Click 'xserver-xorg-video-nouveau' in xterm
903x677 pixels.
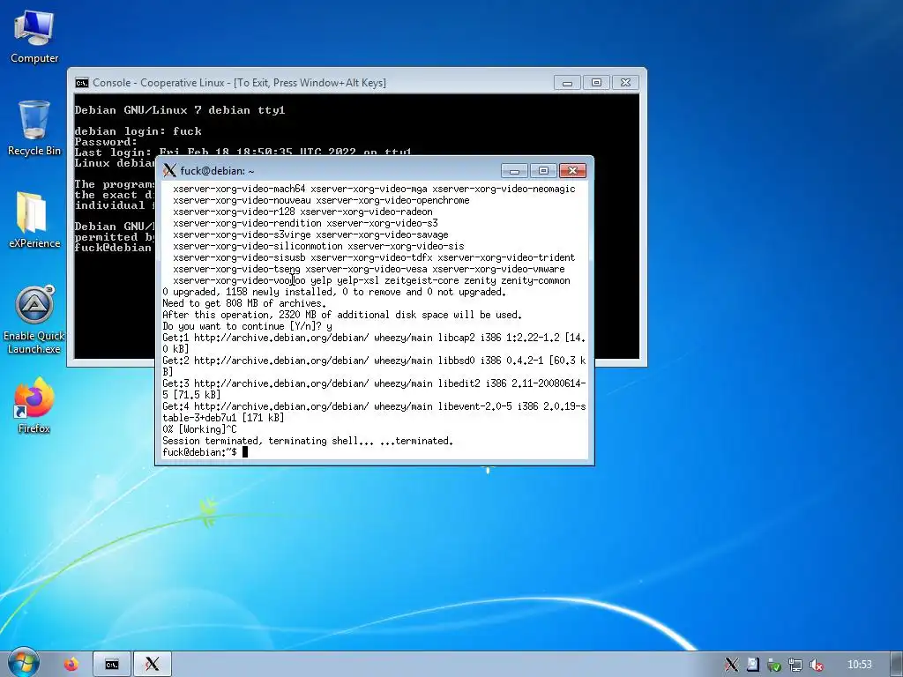coord(242,200)
